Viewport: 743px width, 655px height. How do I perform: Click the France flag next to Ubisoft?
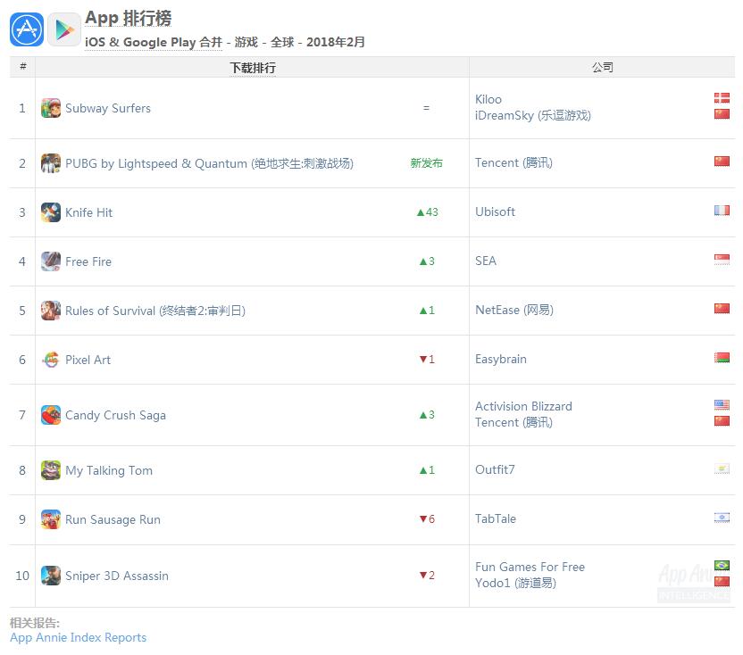pos(722,210)
